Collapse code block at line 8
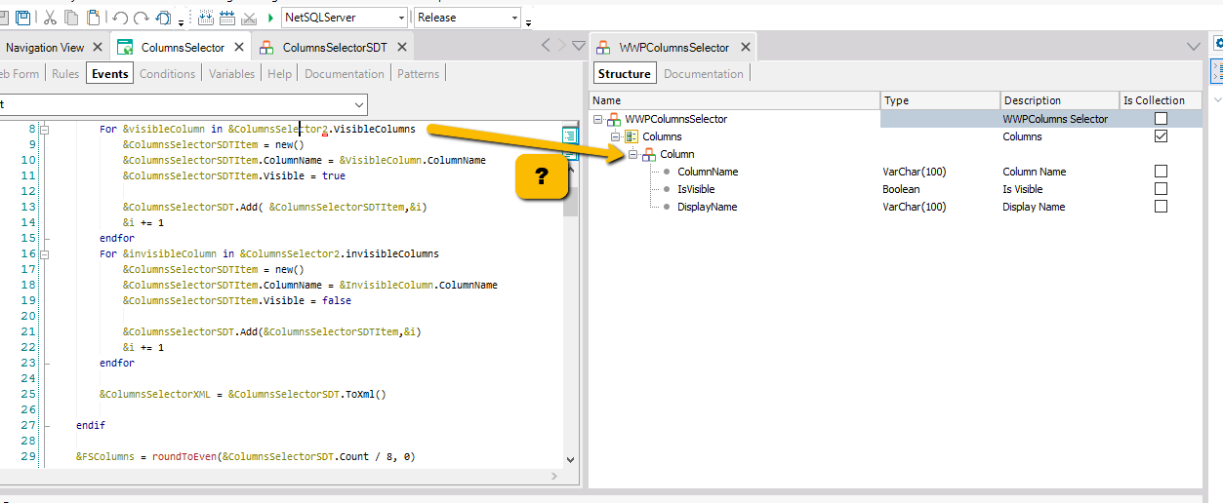The image size is (1223, 503). [44, 129]
